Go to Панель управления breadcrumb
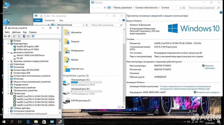The width and height of the screenshot is (224, 125). point(123,8)
